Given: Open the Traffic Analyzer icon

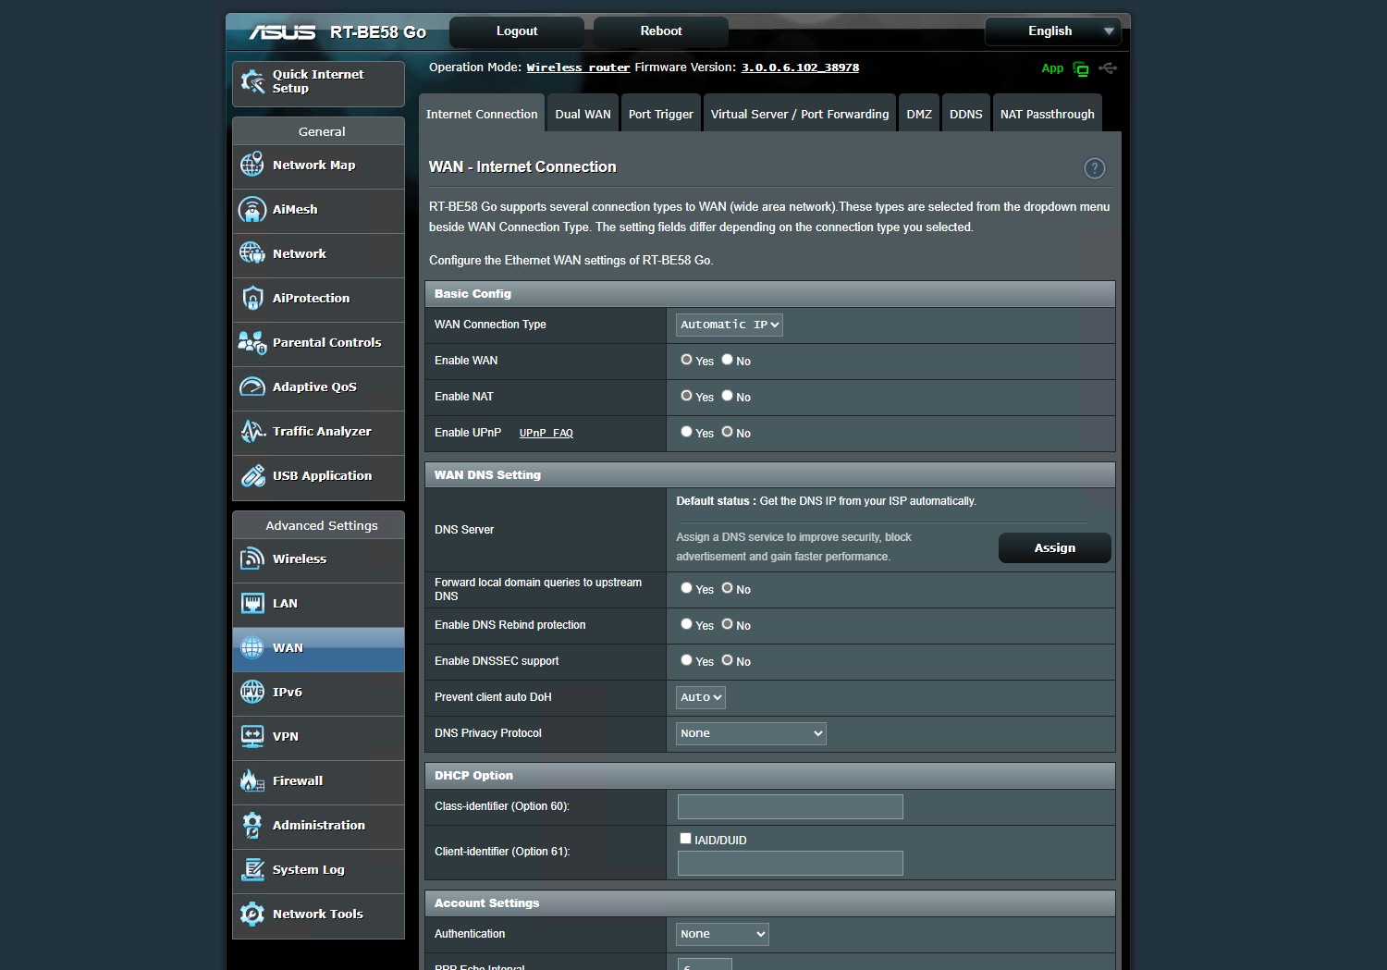Looking at the screenshot, I should (252, 431).
